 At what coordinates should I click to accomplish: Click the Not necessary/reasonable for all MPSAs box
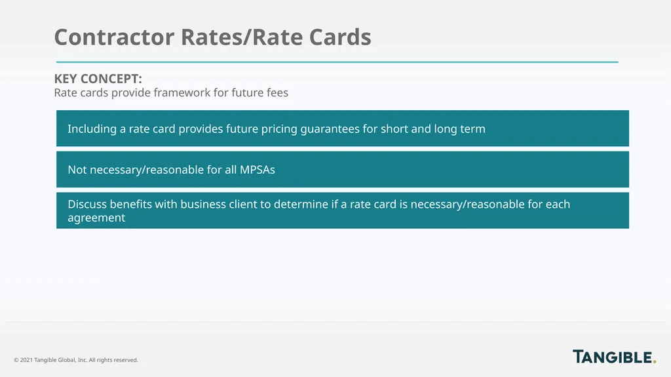[x=342, y=169]
